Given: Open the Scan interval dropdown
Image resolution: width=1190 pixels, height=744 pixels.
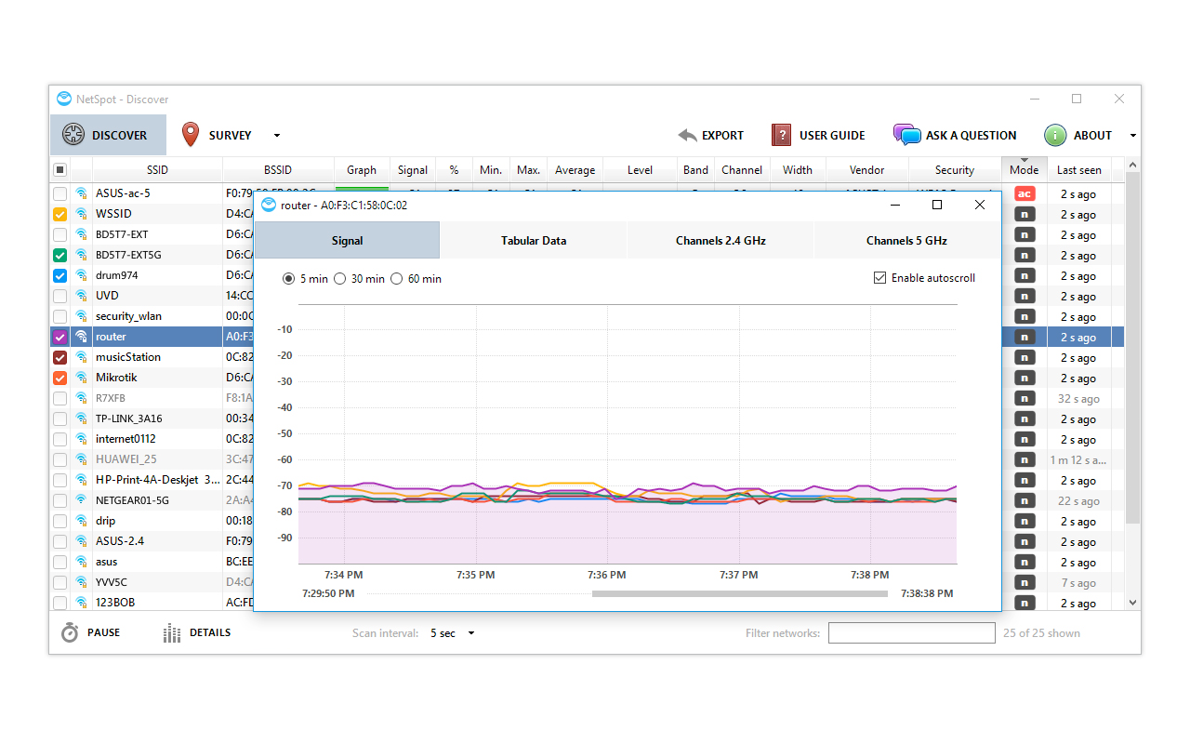Looking at the screenshot, I should tap(452, 633).
